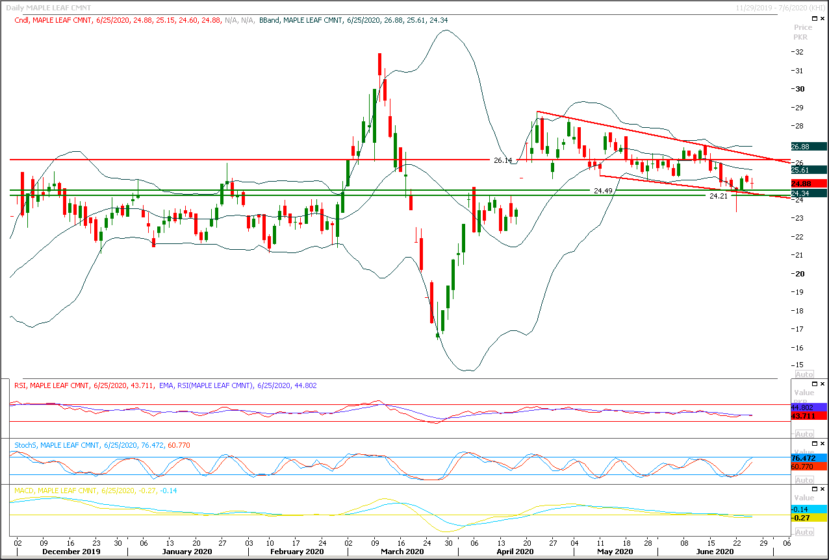Click the 'March 2020' time axis label
The image size is (829, 560).
[402, 552]
